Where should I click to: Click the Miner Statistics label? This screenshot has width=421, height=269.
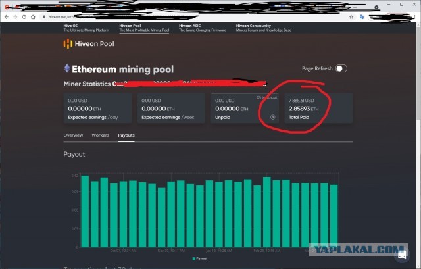(87, 84)
